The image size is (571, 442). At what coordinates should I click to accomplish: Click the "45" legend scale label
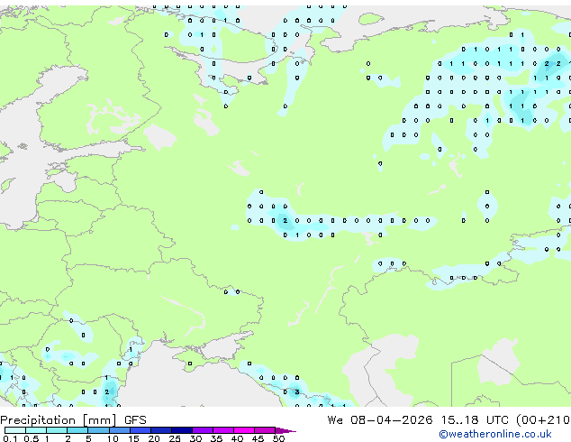pos(258,438)
